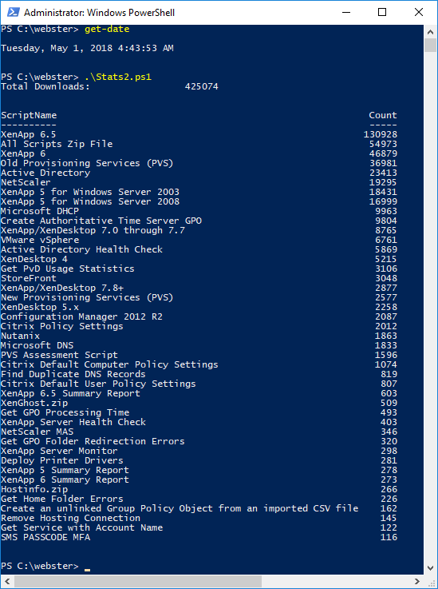Click Create an unlinked Group Policy Object row
The height and width of the screenshot is (589, 438).
click(199, 508)
